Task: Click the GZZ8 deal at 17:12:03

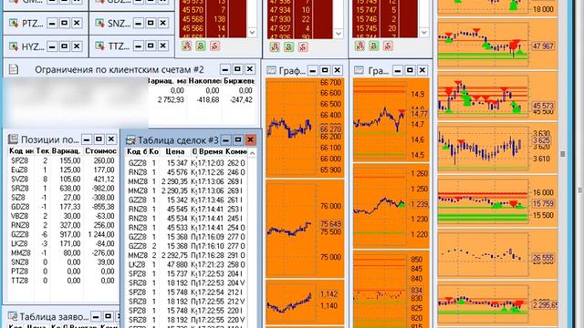Action: (x=186, y=163)
